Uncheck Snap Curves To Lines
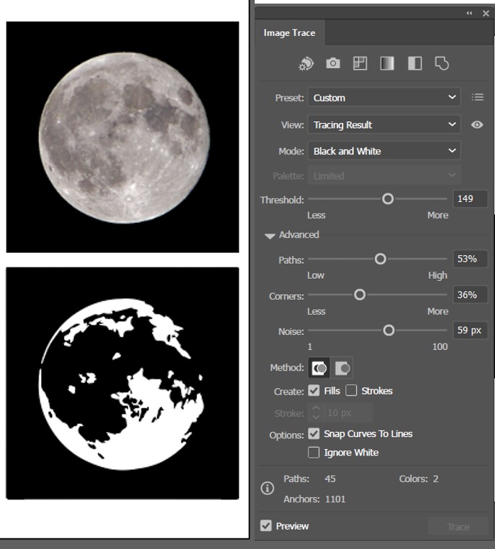 coord(314,433)
